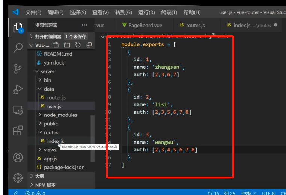Open the 文件(F) menu
Image resolution: width=286 pixels, height=195 pixels.
(x=33, y=12)
